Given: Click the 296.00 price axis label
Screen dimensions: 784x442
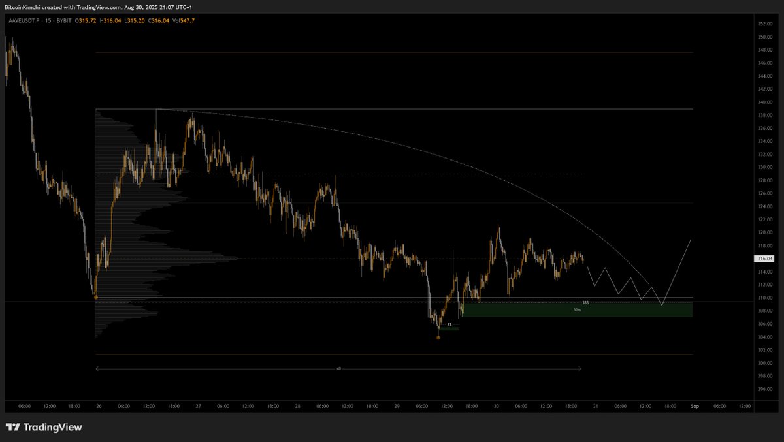Looking at the screenshot, I should [x=765, y=389].
